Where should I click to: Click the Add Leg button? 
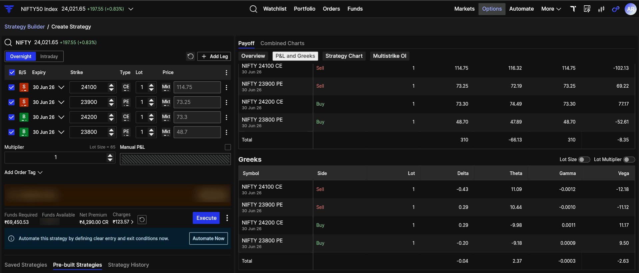pos(214,56)
